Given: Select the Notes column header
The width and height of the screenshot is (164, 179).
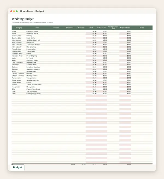Looking at the screenshot, I should (142, 28).
